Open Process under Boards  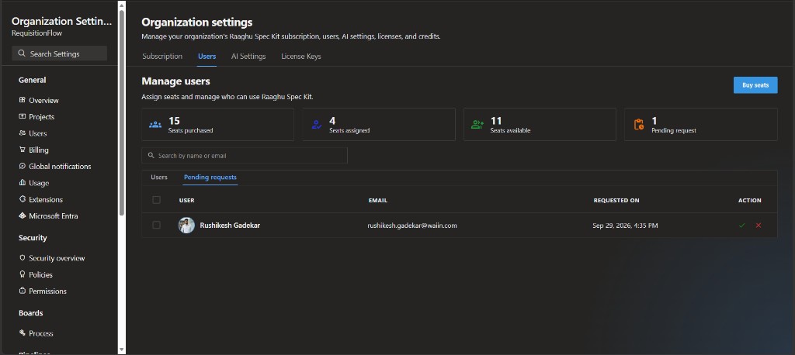click(41, 333)
